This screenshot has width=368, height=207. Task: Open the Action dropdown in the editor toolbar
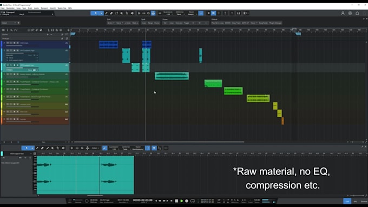(x=95, y=148)
